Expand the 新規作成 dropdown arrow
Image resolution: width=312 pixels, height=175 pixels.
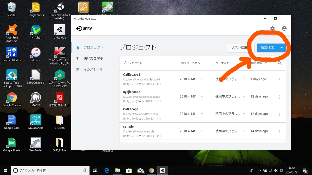(282, 47)
